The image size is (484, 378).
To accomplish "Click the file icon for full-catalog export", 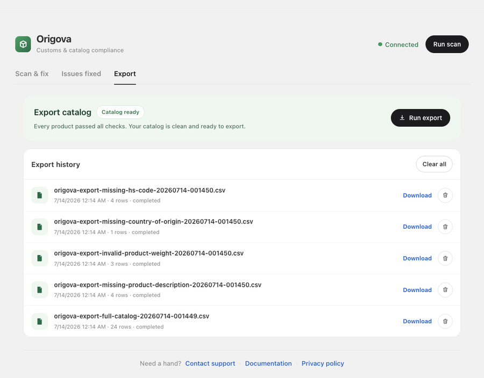I will coord(39,321).
